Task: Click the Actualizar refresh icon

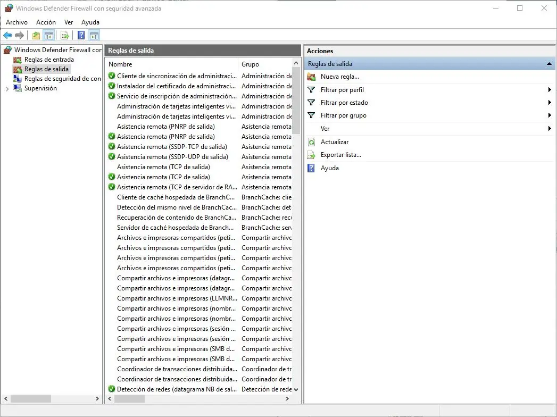Action: (312, 142)
